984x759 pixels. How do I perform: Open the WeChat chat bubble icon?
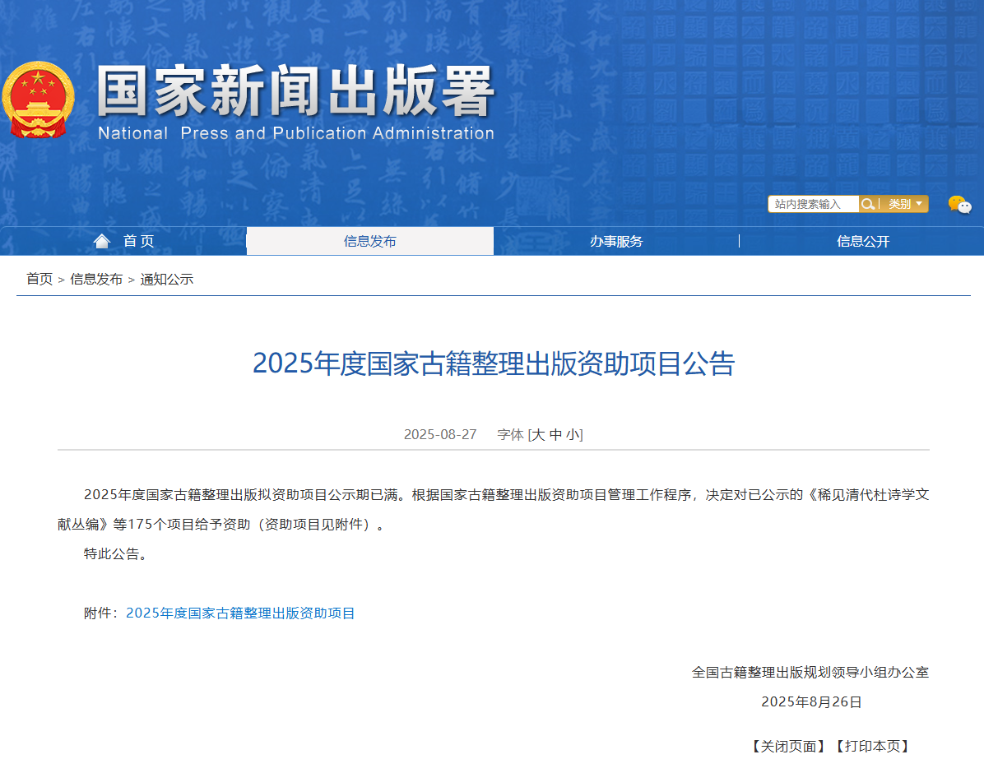pos(959,205)
